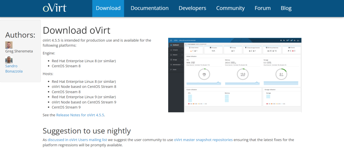Click the oVirt logo in the header
The height and width of the screenshot is (153, 344).
click(54, 8)
